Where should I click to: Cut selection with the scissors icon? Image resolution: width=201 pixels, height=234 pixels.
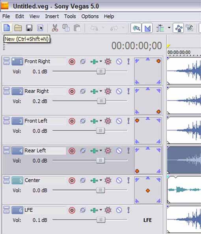click(x=55, y=28)
